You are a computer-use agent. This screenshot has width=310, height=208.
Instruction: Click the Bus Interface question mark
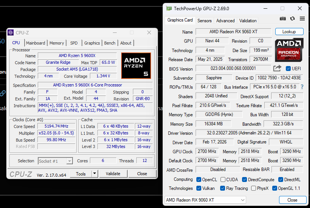[x=302, y=87]
